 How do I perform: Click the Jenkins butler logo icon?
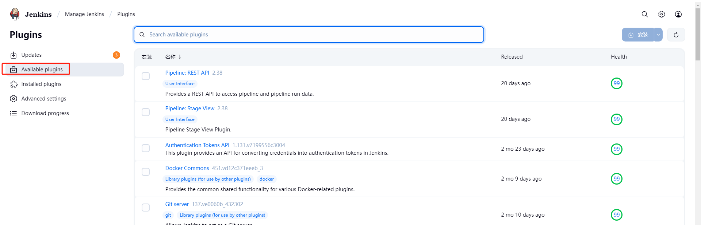[x=15, y=14]
